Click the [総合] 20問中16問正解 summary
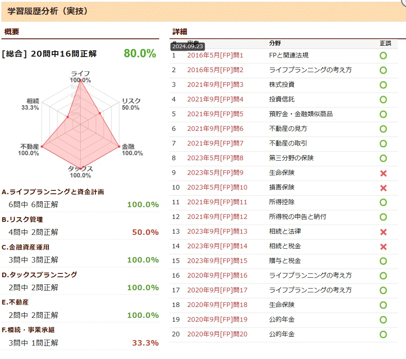 49,54
